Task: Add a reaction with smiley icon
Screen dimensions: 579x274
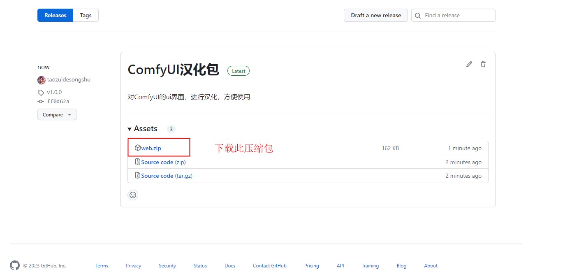Action: coord(133,195)
